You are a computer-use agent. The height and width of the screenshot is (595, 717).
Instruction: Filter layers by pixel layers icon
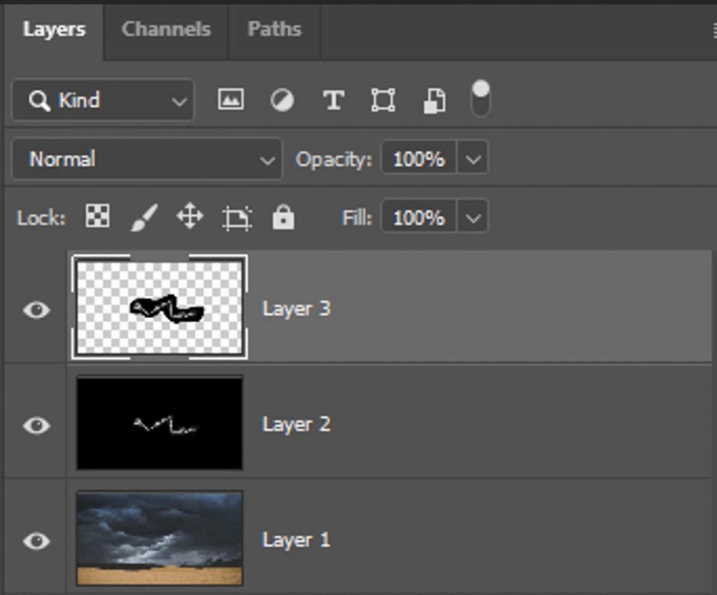coord(230,100)
